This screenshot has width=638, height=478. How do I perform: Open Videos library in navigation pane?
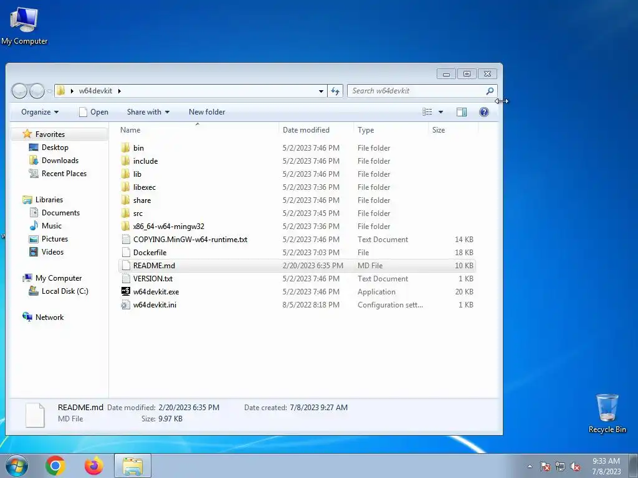[x=52, y=251]
